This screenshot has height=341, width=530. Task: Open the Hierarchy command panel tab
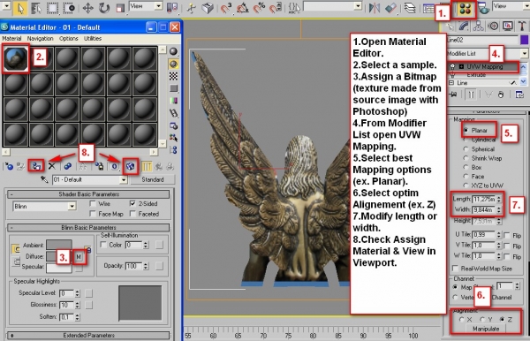(x=478, y=26)
